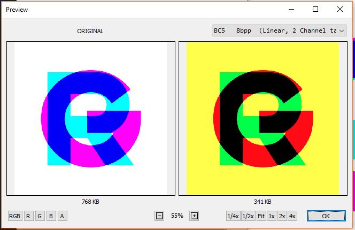Confirm the preview with OK

click(326, 216)
